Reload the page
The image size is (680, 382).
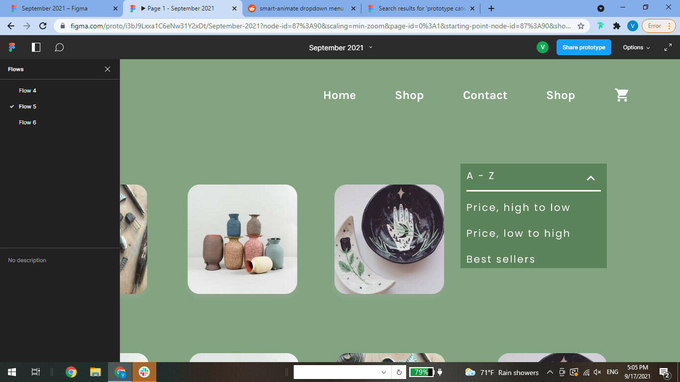pyautogui.click(x=43, y=26)
